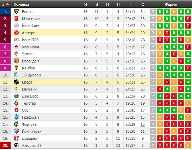Click Венло's gray upcoming match question mark
Screen dimensions: 192x150
pos(153,12)
